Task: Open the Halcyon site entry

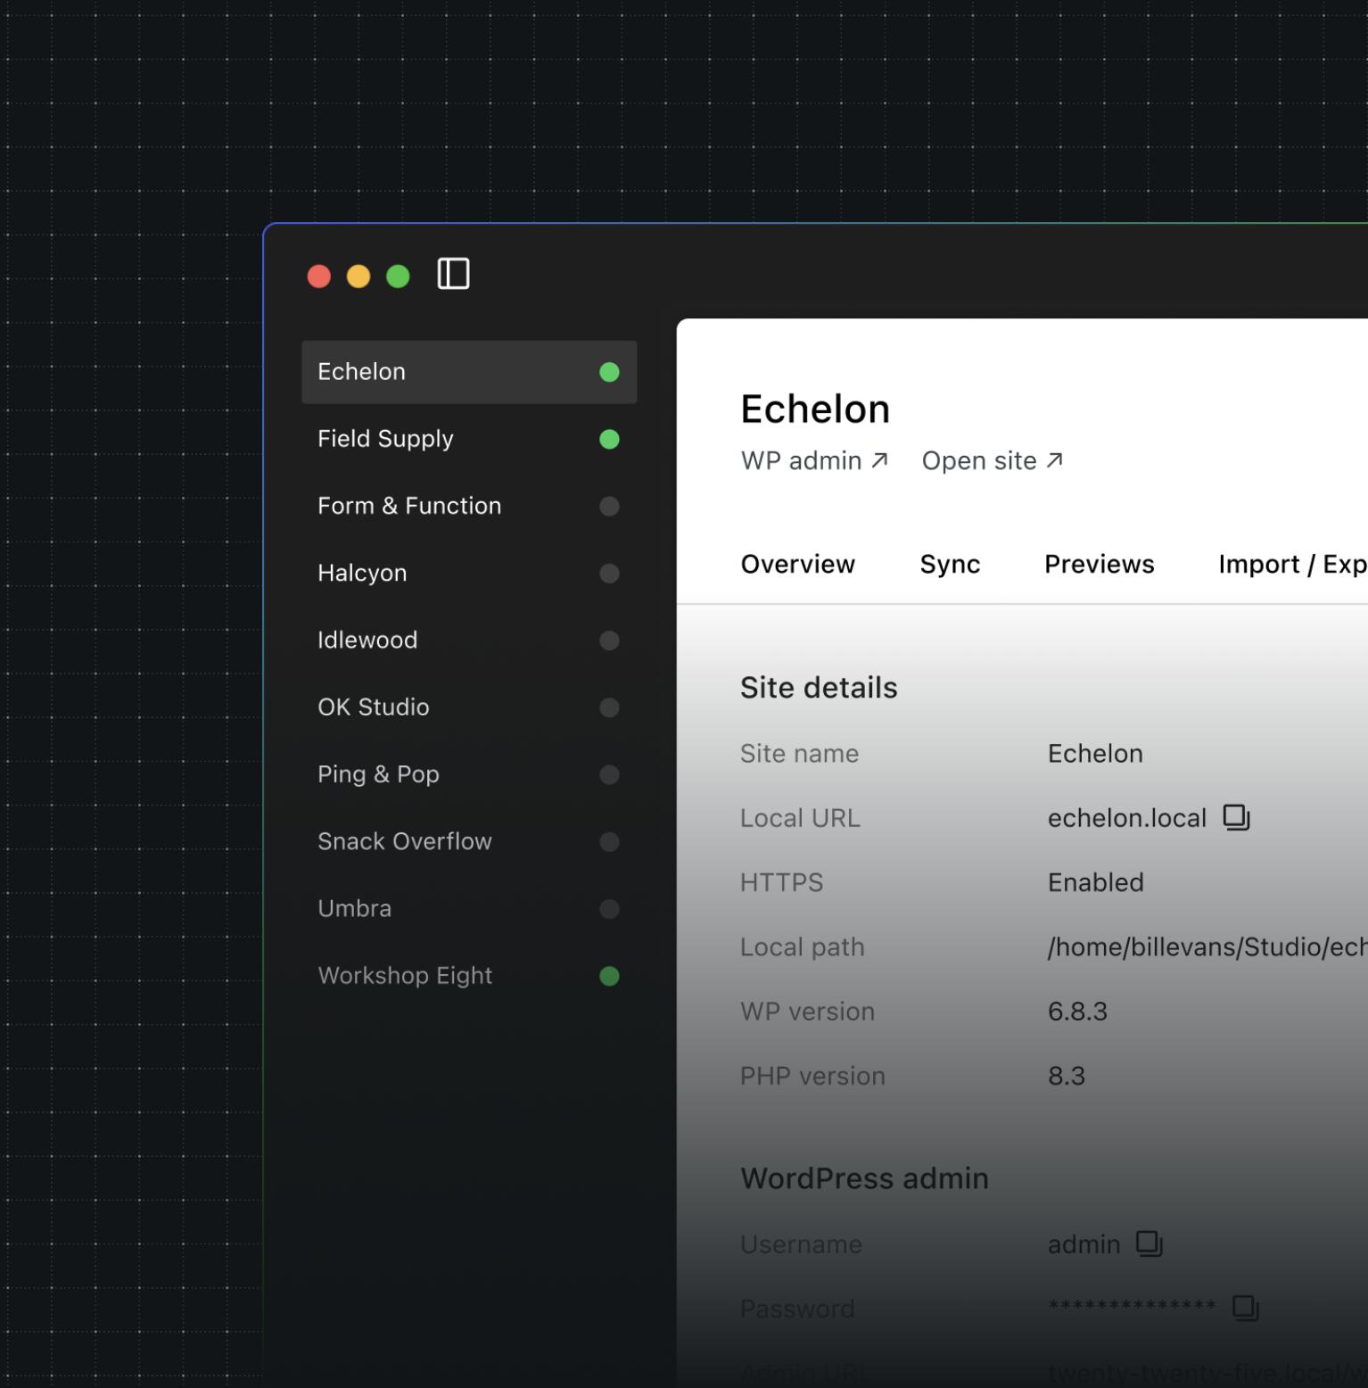Action: tap(469, 573)
